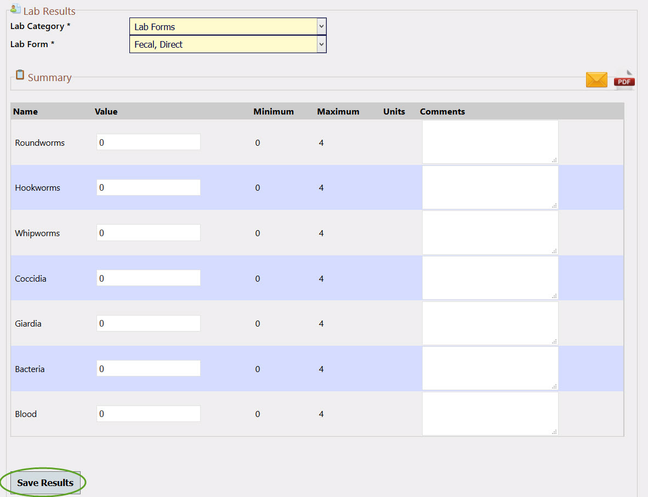
Task: Click the Coccidia value field
Action: pyautogui.click(x=149, y=278)
